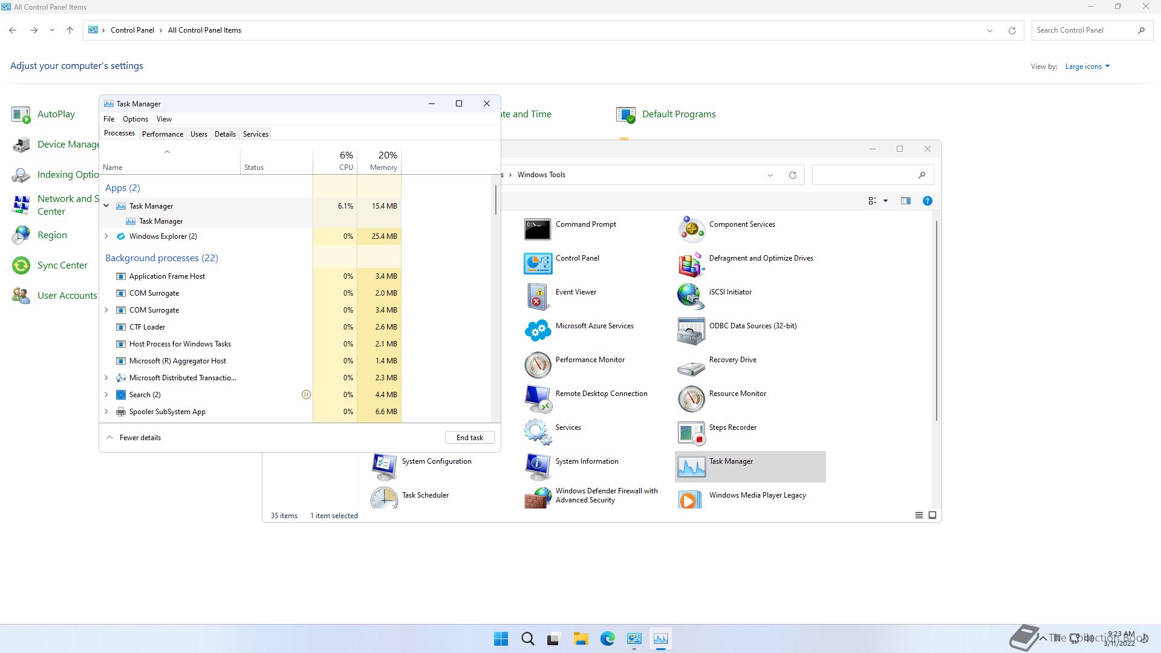The height and width of the screenshot is (653, 1161).
Task: Open Task Manager Options menu
Action: (x=135, y=119)
